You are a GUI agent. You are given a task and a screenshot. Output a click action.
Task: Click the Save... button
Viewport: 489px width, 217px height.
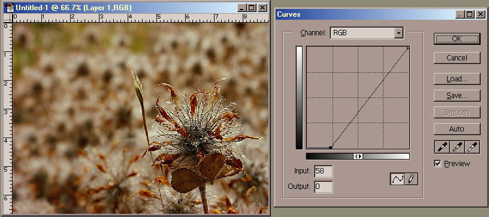457,96
